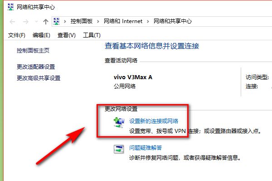Select 控制面板 in the address breadcrumb
Screen dimensions: 272x181
pos(82,21)
